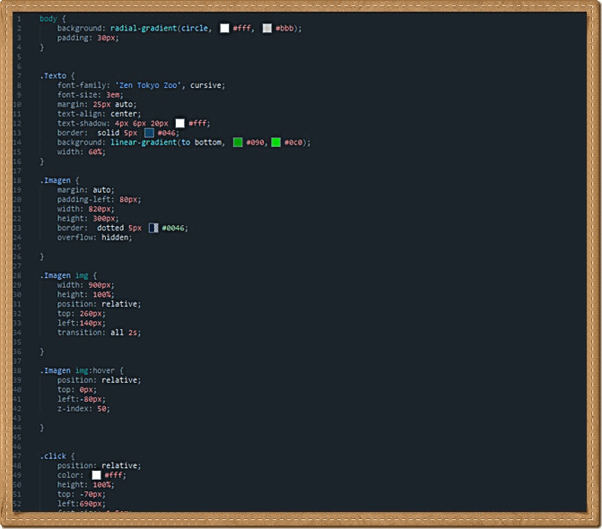Click the 'to bottom' gradient direction
The height and width of the screenshot is (529, 602).
click(x=202, y=143)
